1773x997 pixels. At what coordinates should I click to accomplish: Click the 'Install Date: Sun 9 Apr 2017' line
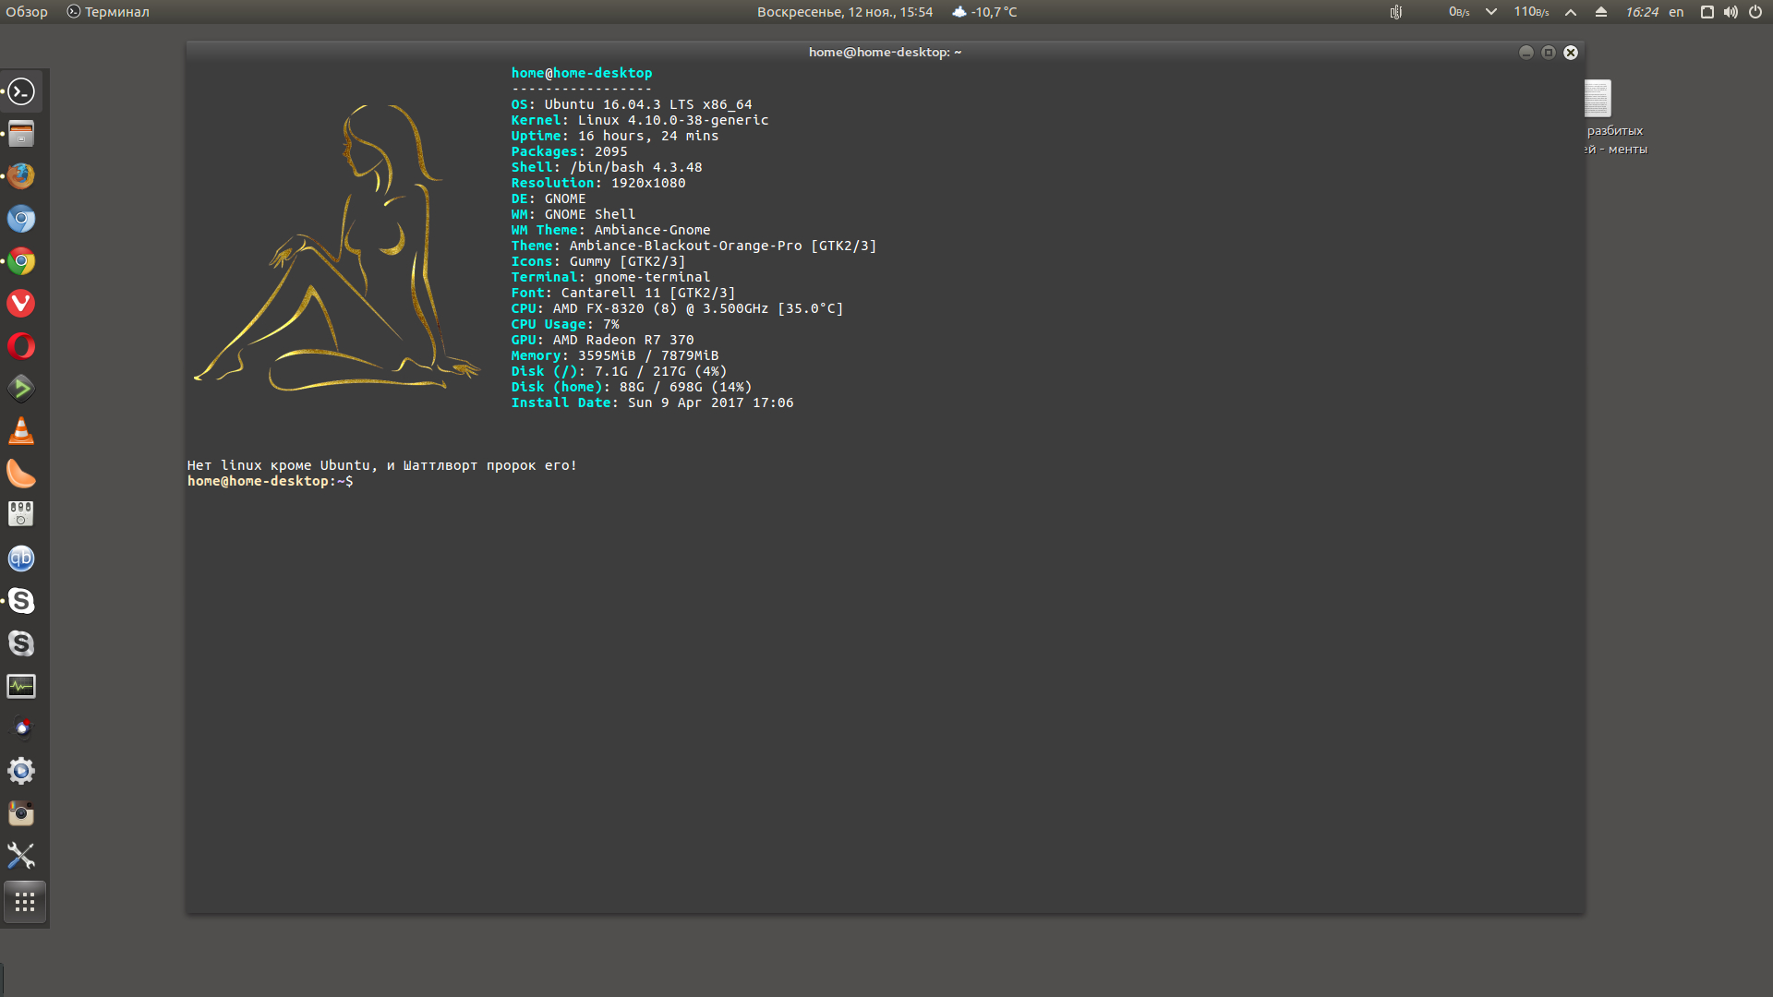pos(653,402)
